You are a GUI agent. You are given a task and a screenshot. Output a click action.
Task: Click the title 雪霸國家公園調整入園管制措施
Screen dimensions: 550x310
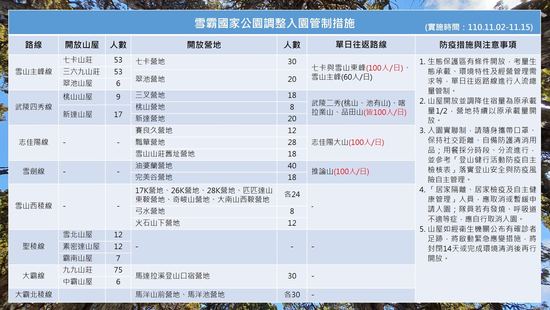click(274, 23)
